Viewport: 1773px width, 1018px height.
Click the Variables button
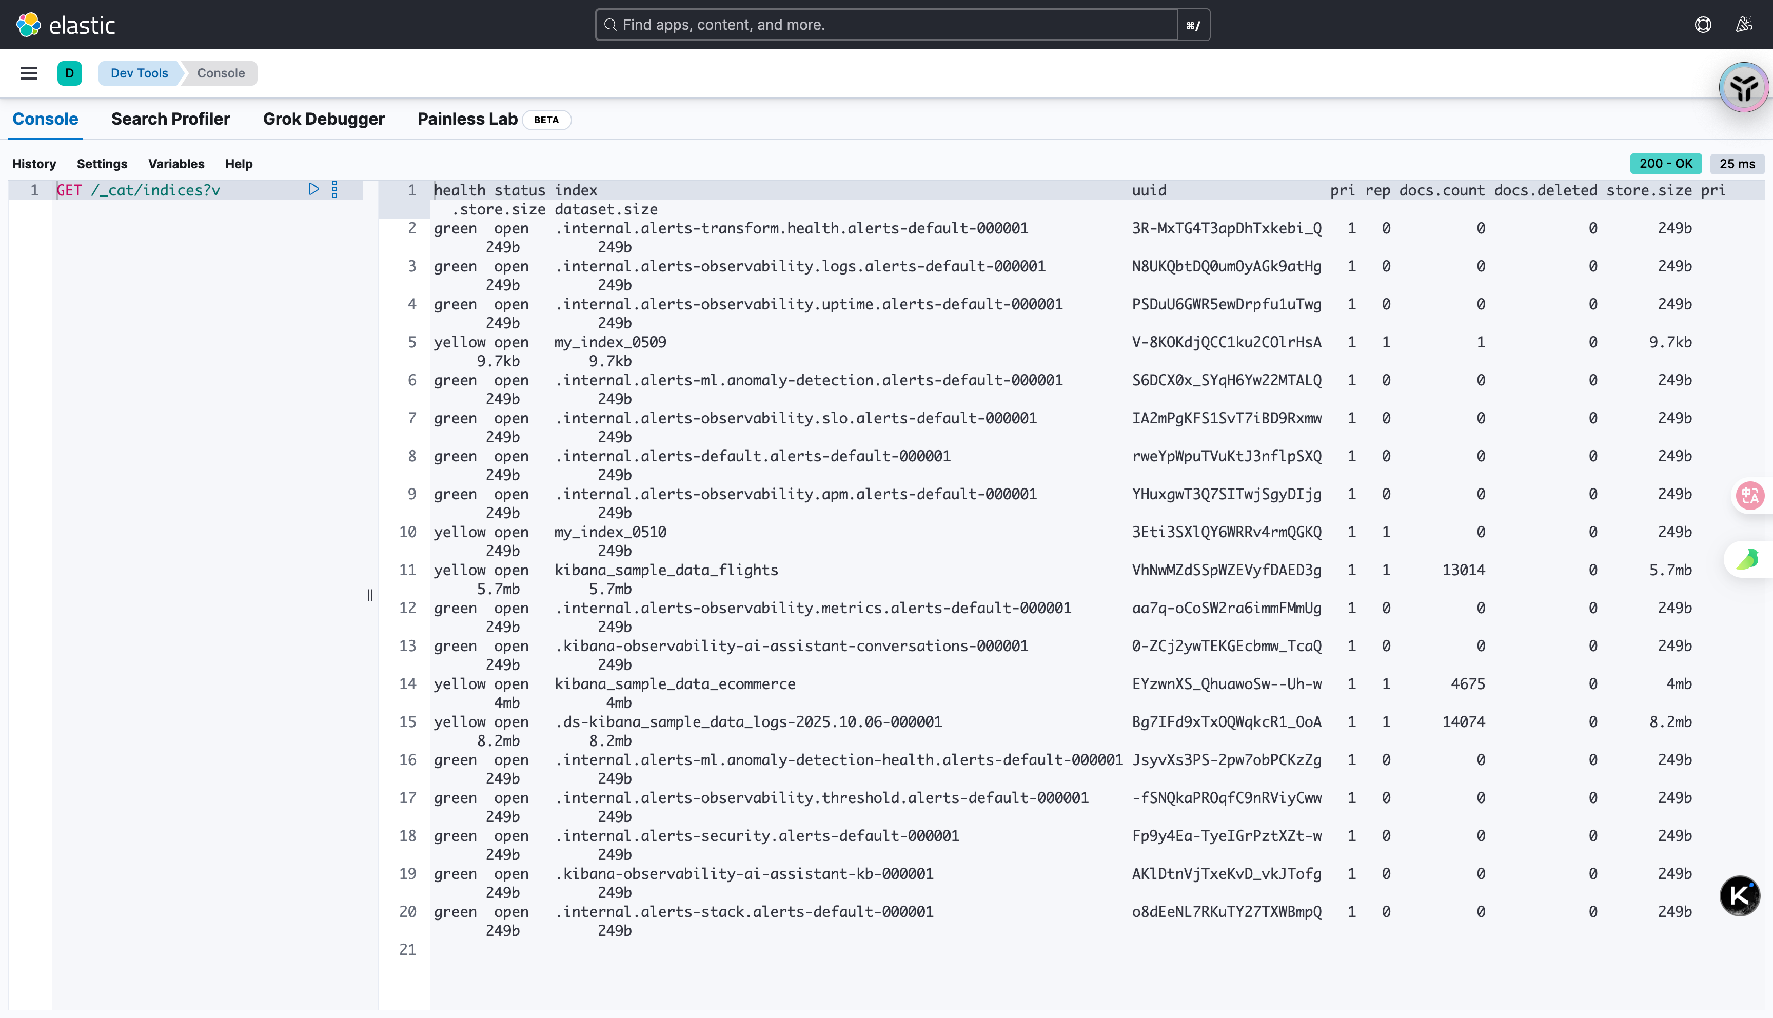(x=176, y=164)
